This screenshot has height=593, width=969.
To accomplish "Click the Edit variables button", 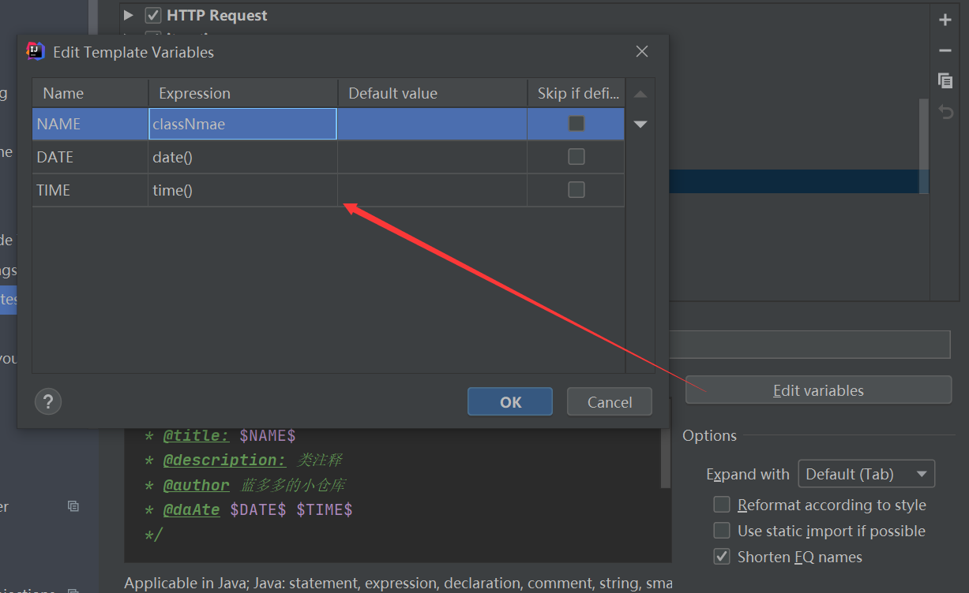I will tap(817, 390).
